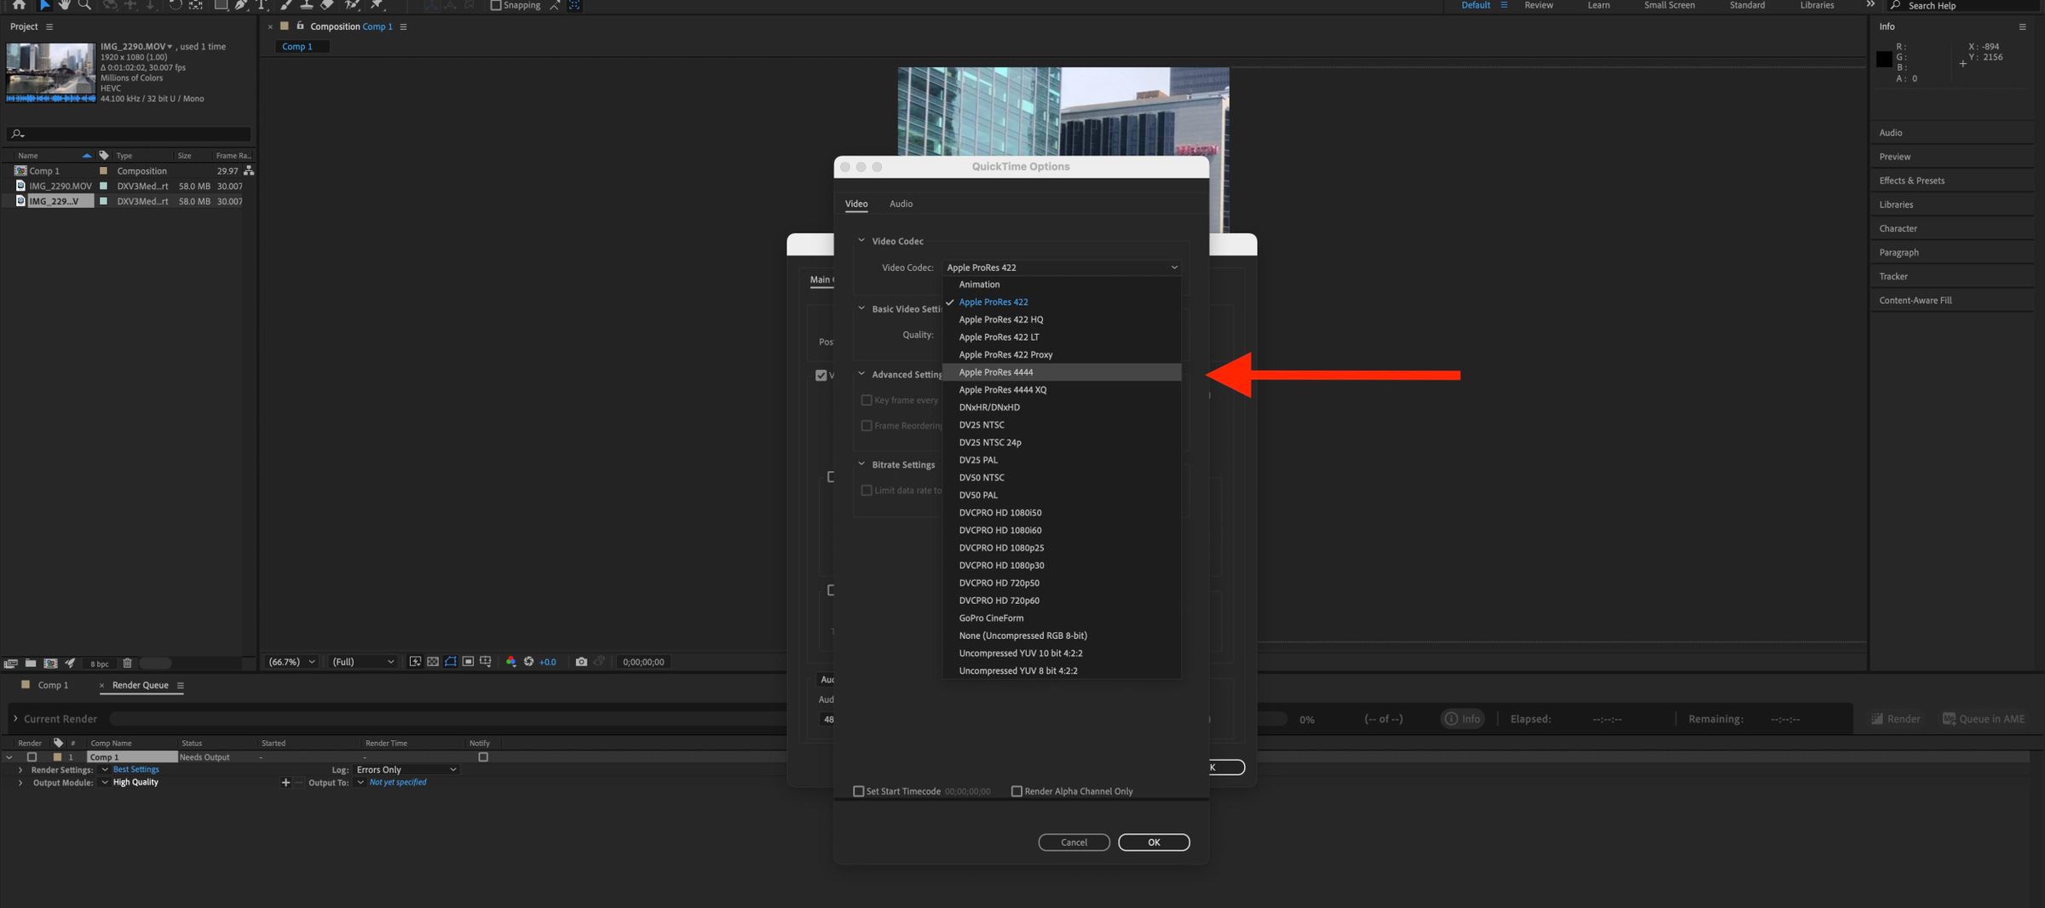Switch to the Render Queue tab
This screenshot has height=908, width=2045.
pyautogui.click(x=141, y=685)
